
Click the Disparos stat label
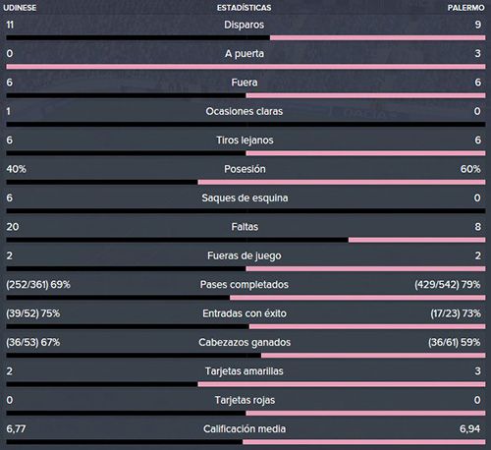pos(245,25)
